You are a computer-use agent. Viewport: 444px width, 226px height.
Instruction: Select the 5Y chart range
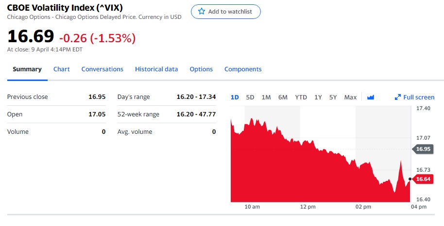coord(333,97)
